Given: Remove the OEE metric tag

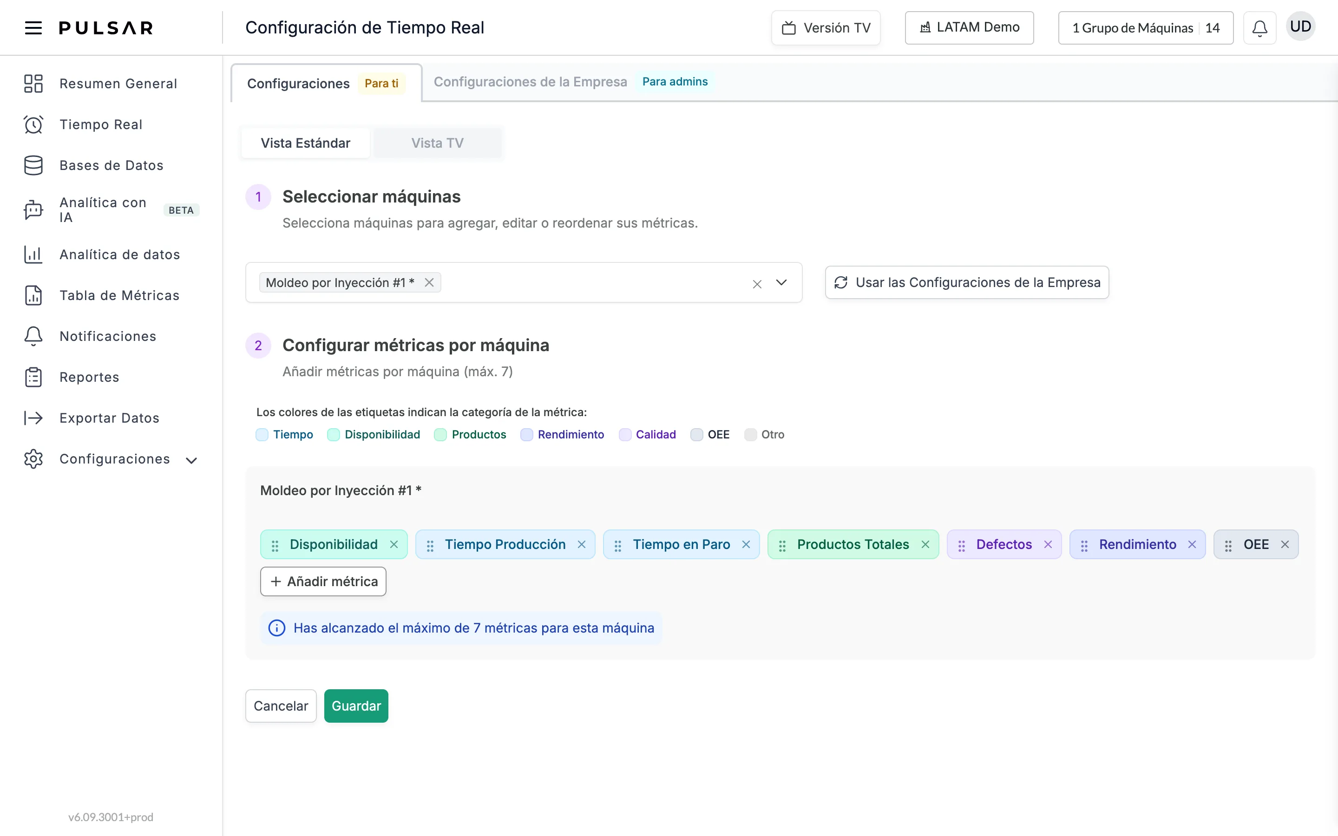Looking at the screenshot, I should coord(1285,545).
